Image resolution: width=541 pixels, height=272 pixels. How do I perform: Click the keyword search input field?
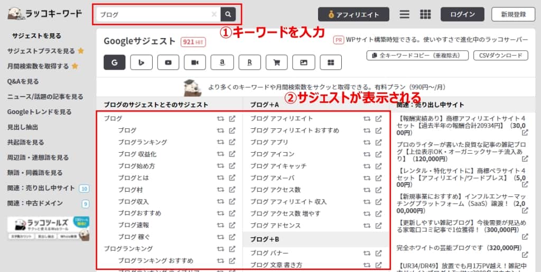158,14
